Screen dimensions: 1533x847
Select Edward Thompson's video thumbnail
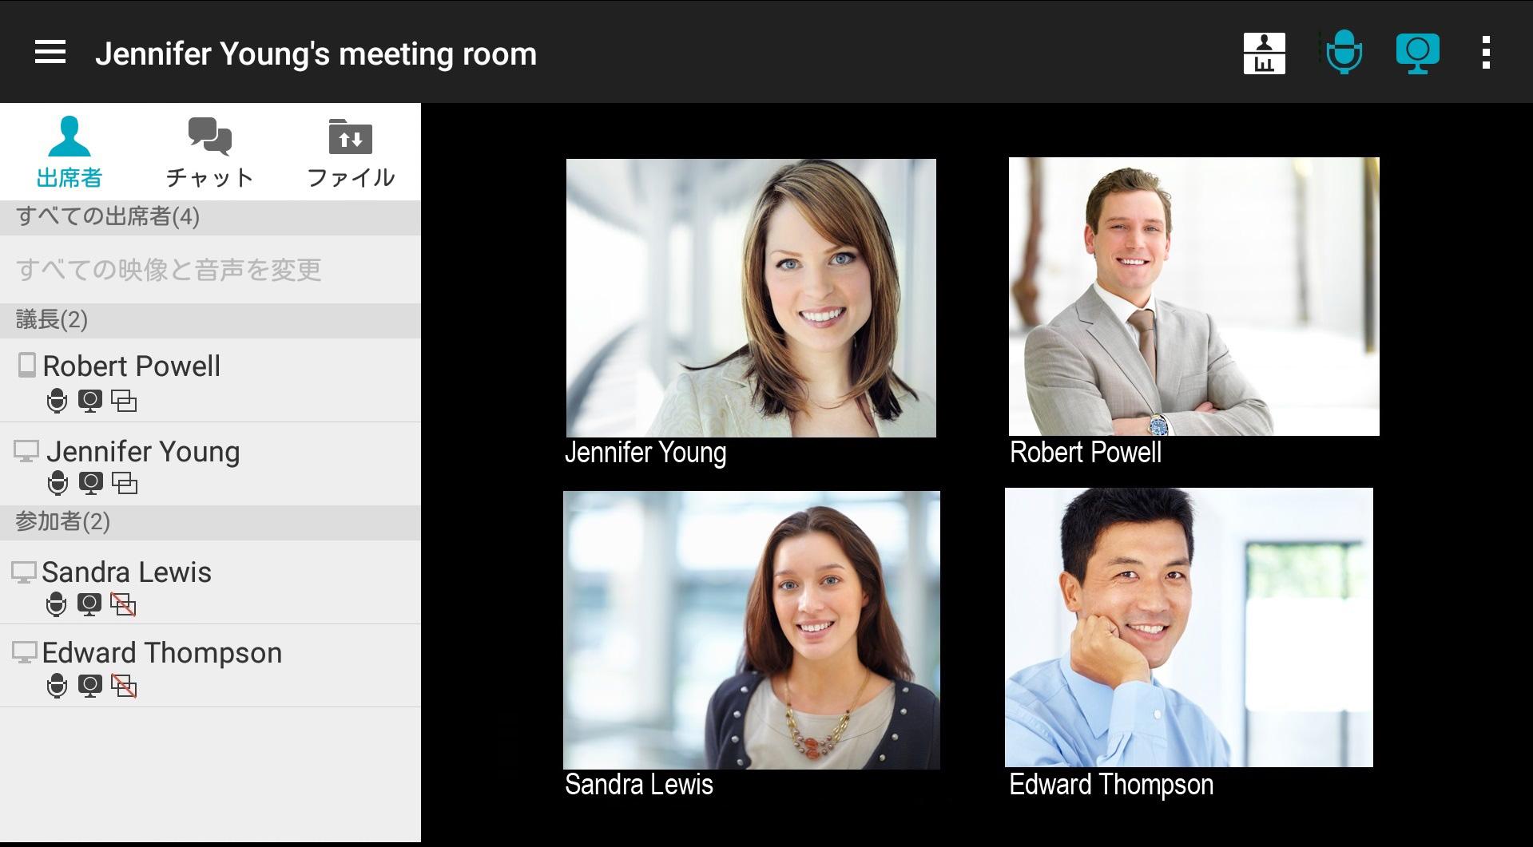tap(1189, 627)
